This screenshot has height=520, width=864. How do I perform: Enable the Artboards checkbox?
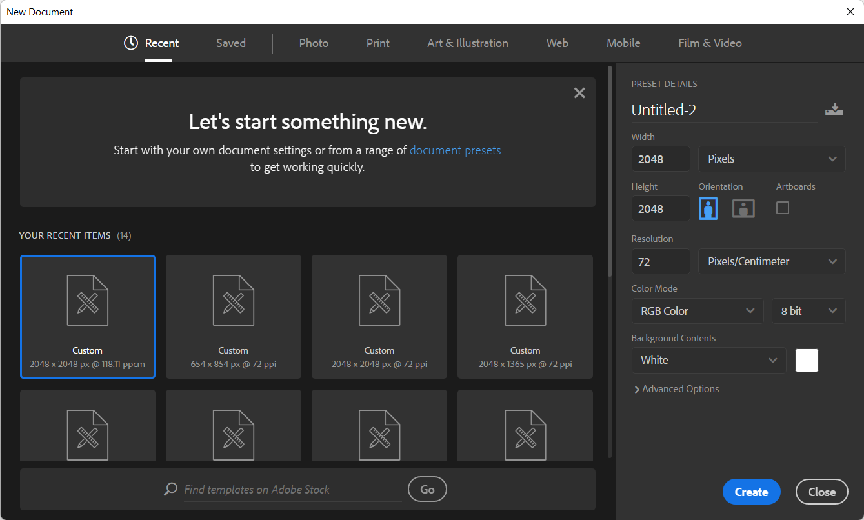pyautogui.click(x=782, y=208)
